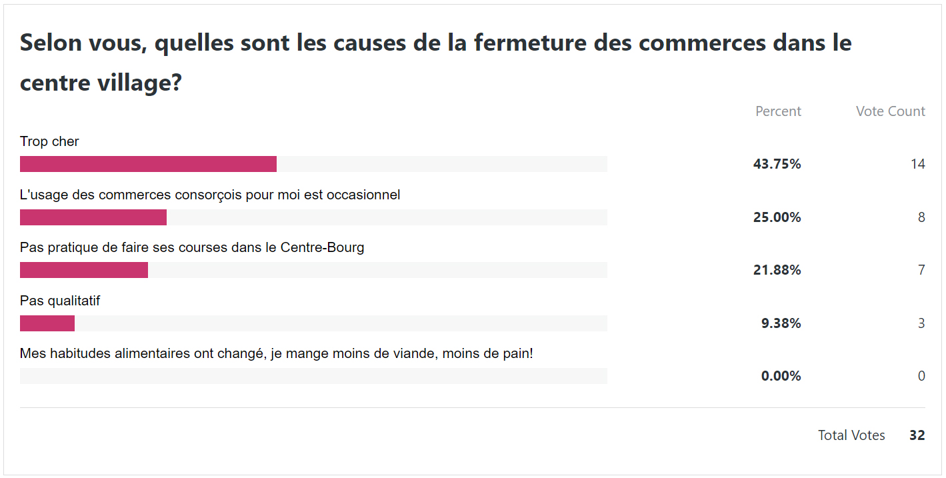Select the 'Mes habitudes alimentaires ont changé' label
This screenshot has width=946, height=478.
tap(276, 353)
